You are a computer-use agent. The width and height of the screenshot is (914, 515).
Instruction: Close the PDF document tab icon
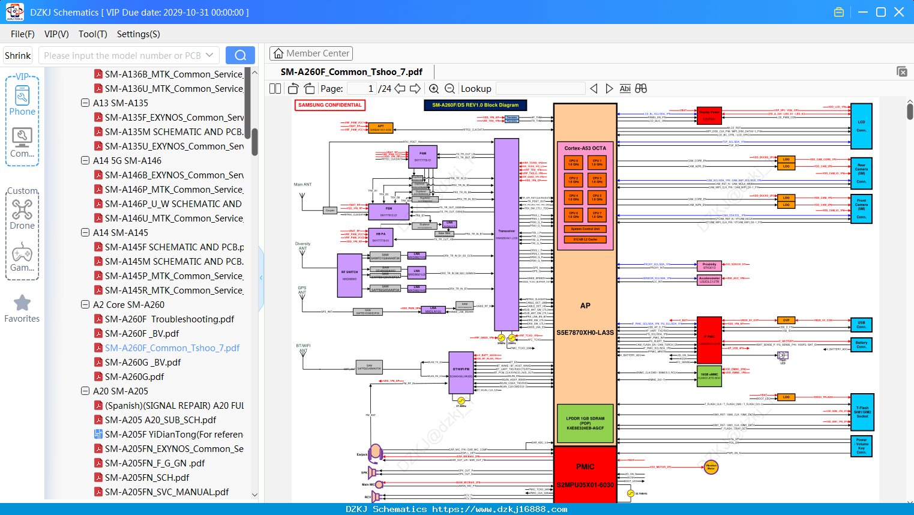(x=902, y=71)
